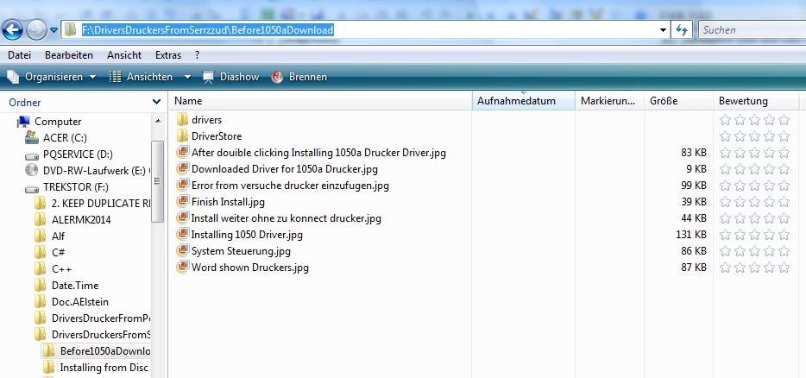
Task: Select 'Installing 1050 Driver.jpg' file icon
Action: [182, 235]
